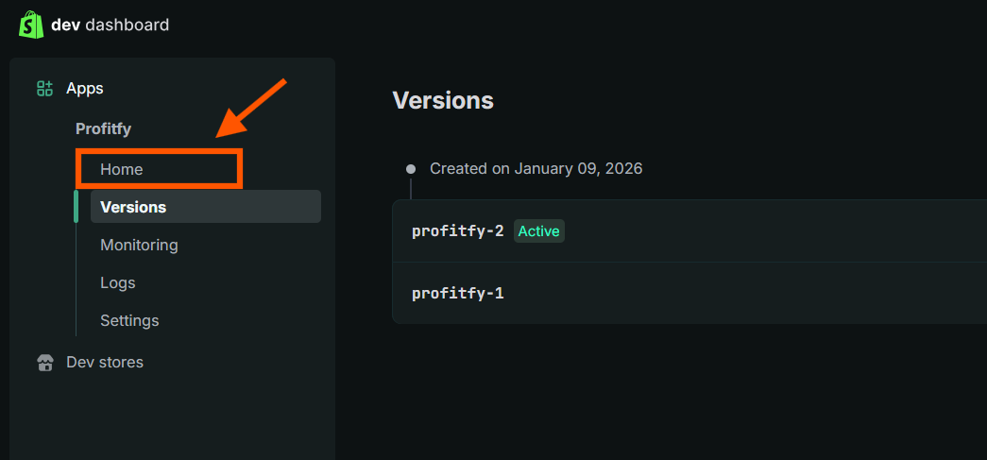Viewport: 987px width, 460px height.
Task: Open the Apps section label
Action: 85,89
